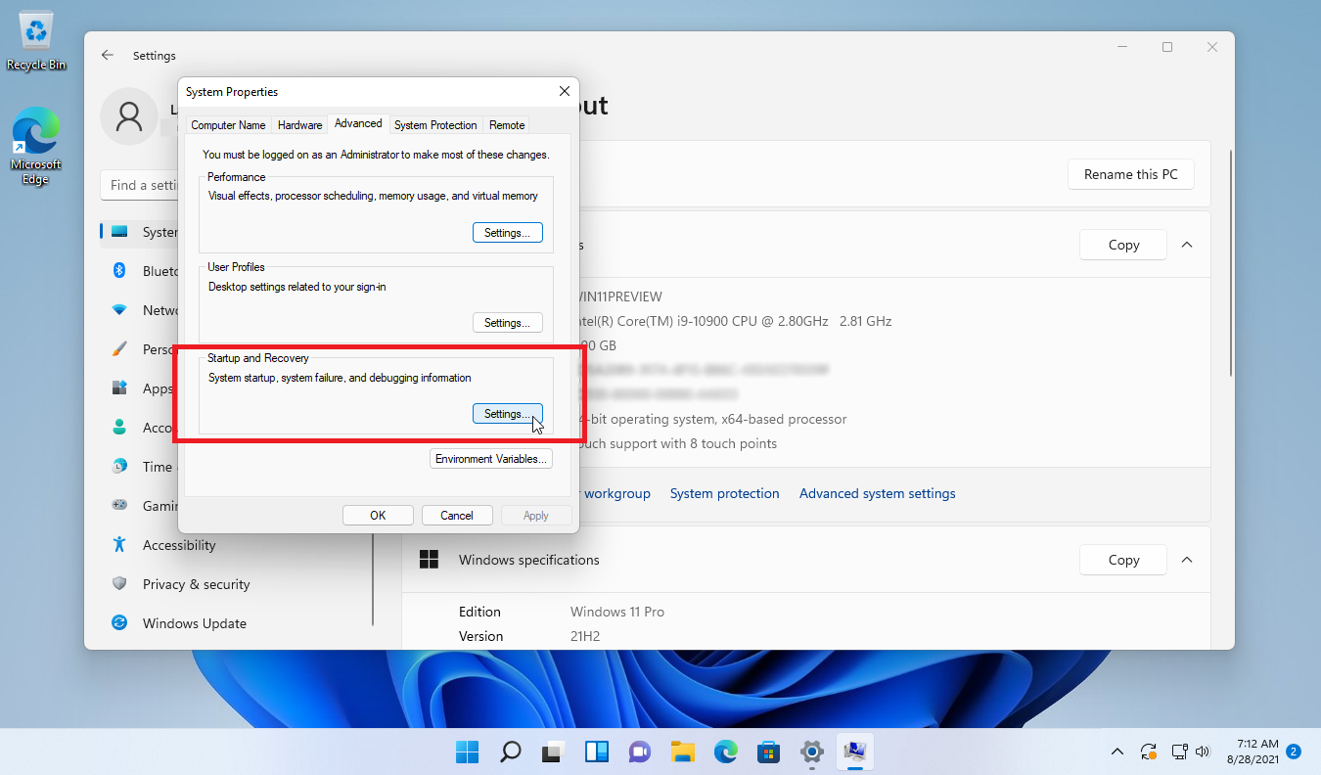Click the Find a setting search box
Viewport: 1321px width, 775px height.
pos(139,185)
